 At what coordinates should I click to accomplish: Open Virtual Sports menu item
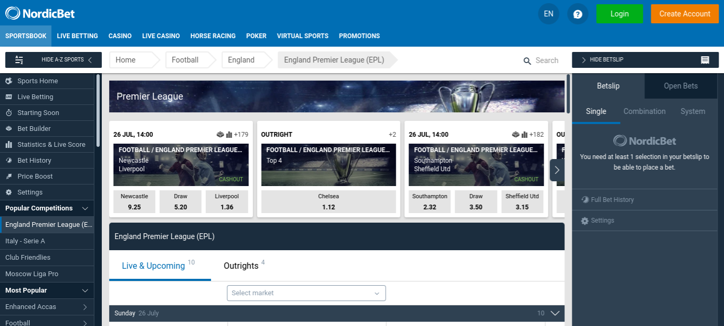[302, 36]
